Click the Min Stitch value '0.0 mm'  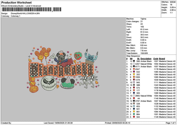point(144,48)
